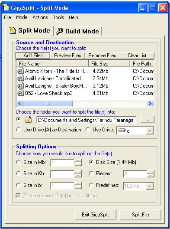Open the Help menu
Viewport: 170px width, 229px height.
[x=73, y=17]
